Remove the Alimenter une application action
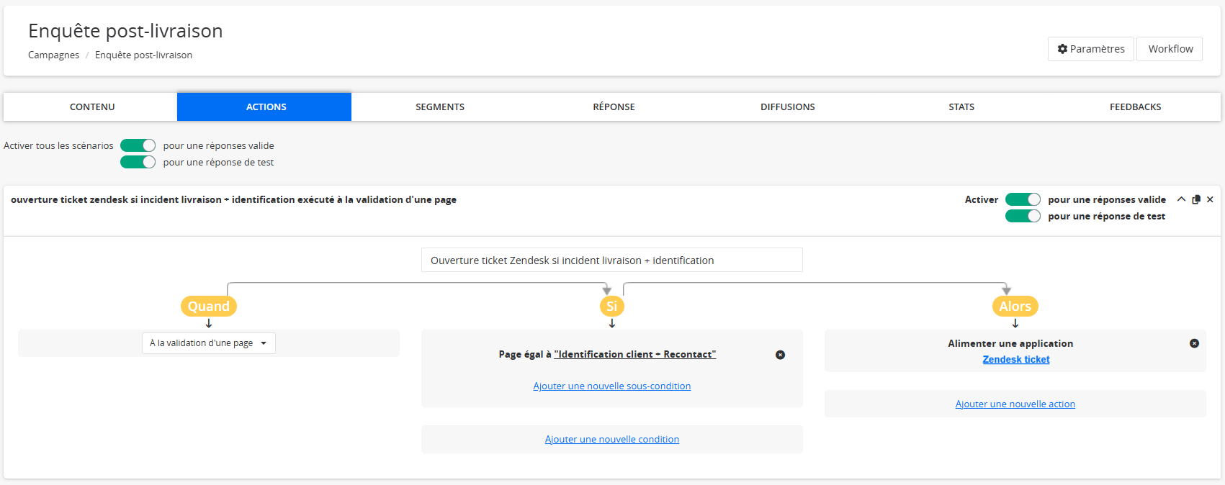This screenshot has height=485, width=1225. tap(1194, 343)
